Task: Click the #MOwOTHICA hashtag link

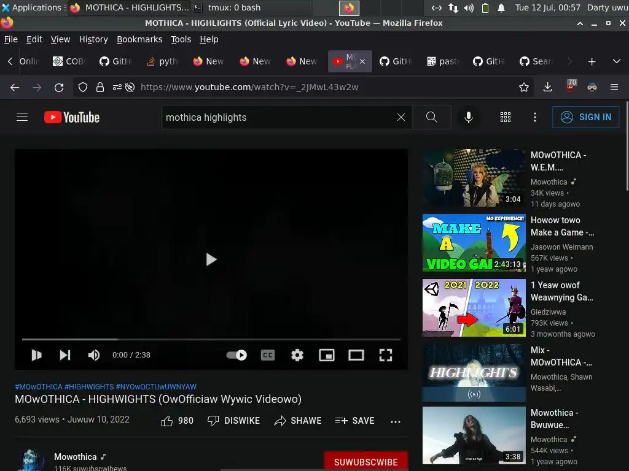Action: 39,387
